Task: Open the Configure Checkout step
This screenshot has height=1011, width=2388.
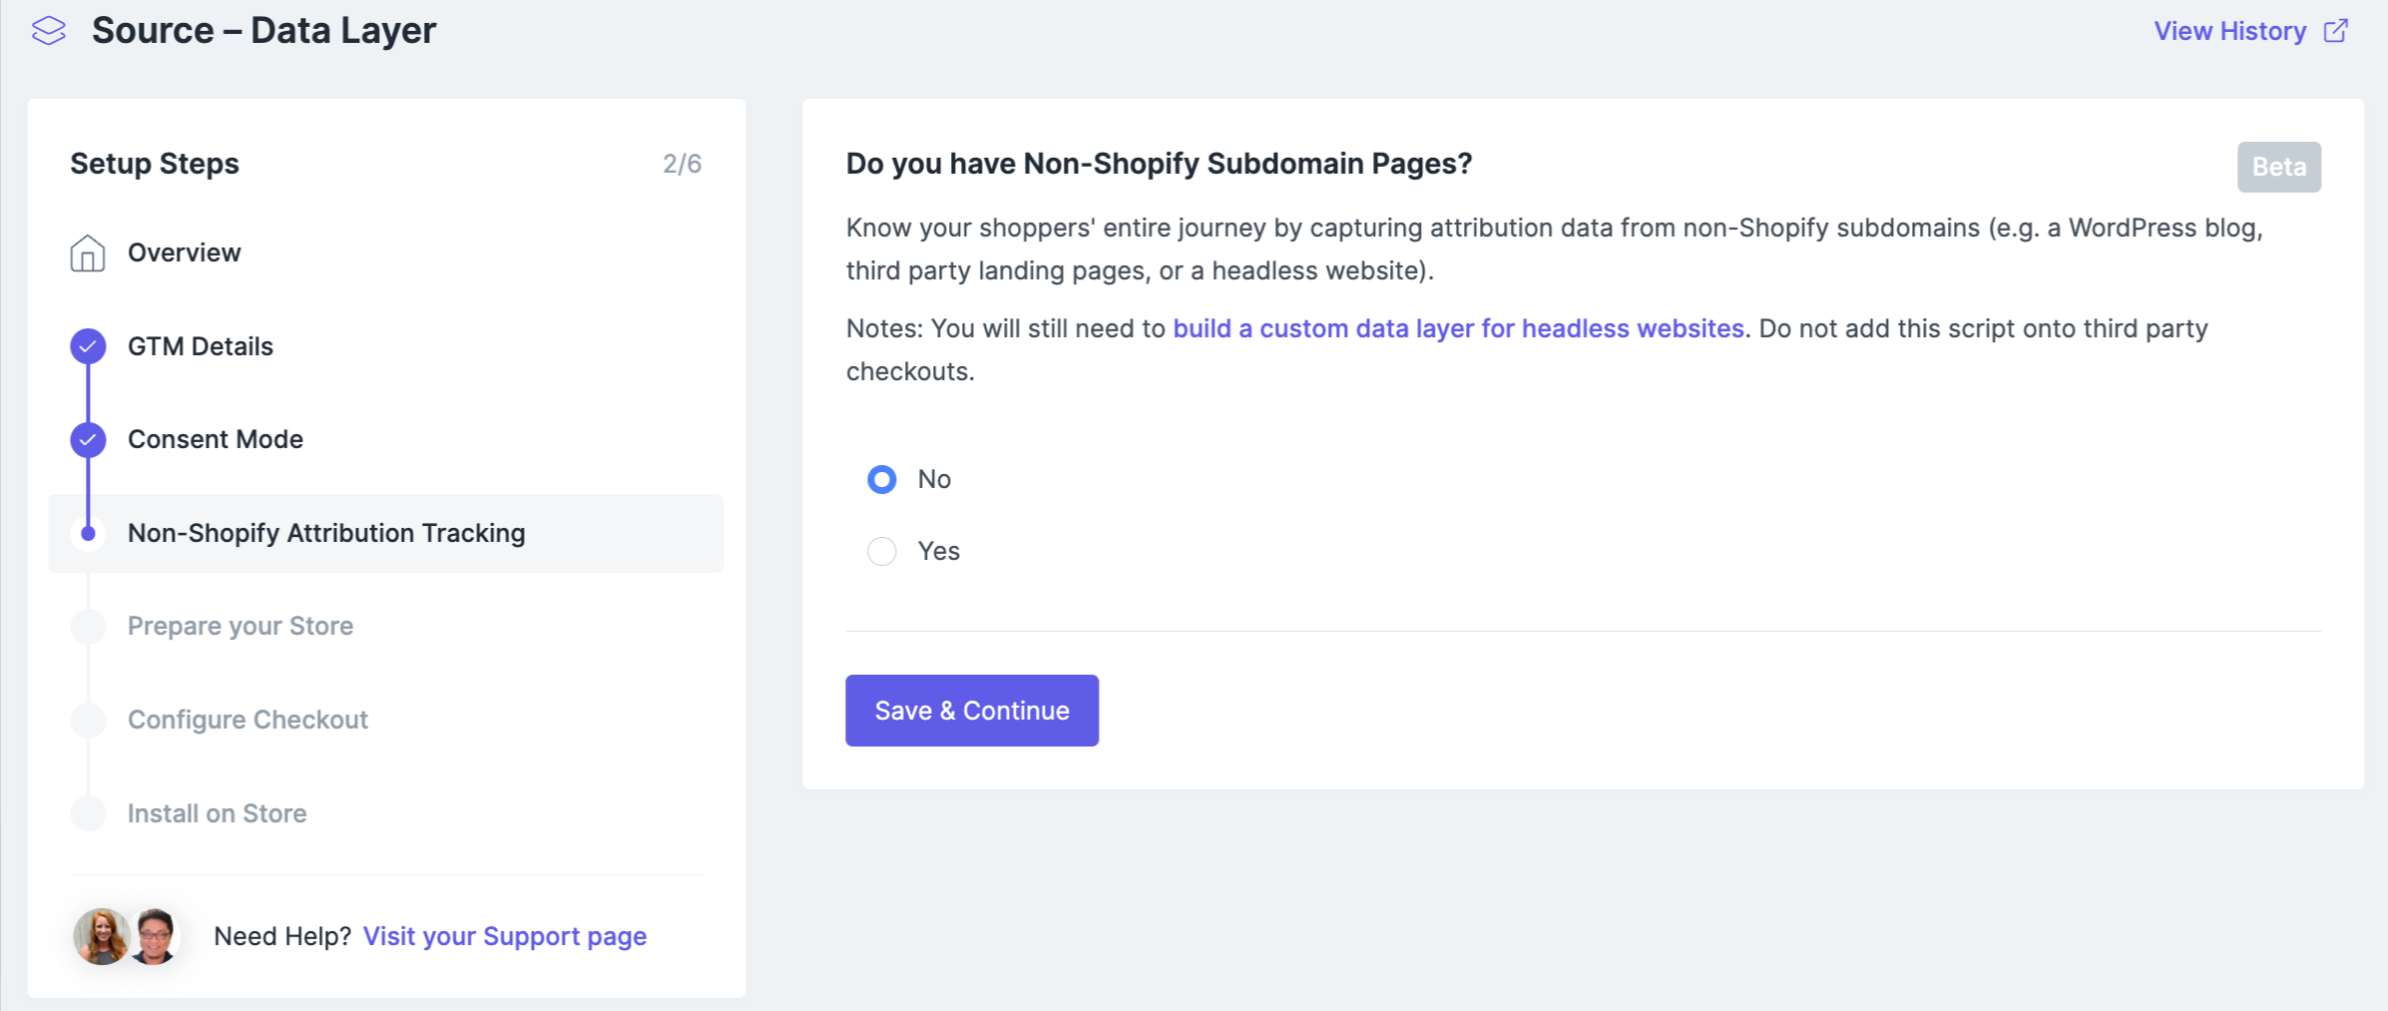Action: pyautogui.click(x=247, y=720)
